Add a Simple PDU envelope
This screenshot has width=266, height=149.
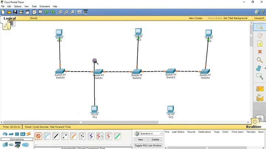click(260, 89)
